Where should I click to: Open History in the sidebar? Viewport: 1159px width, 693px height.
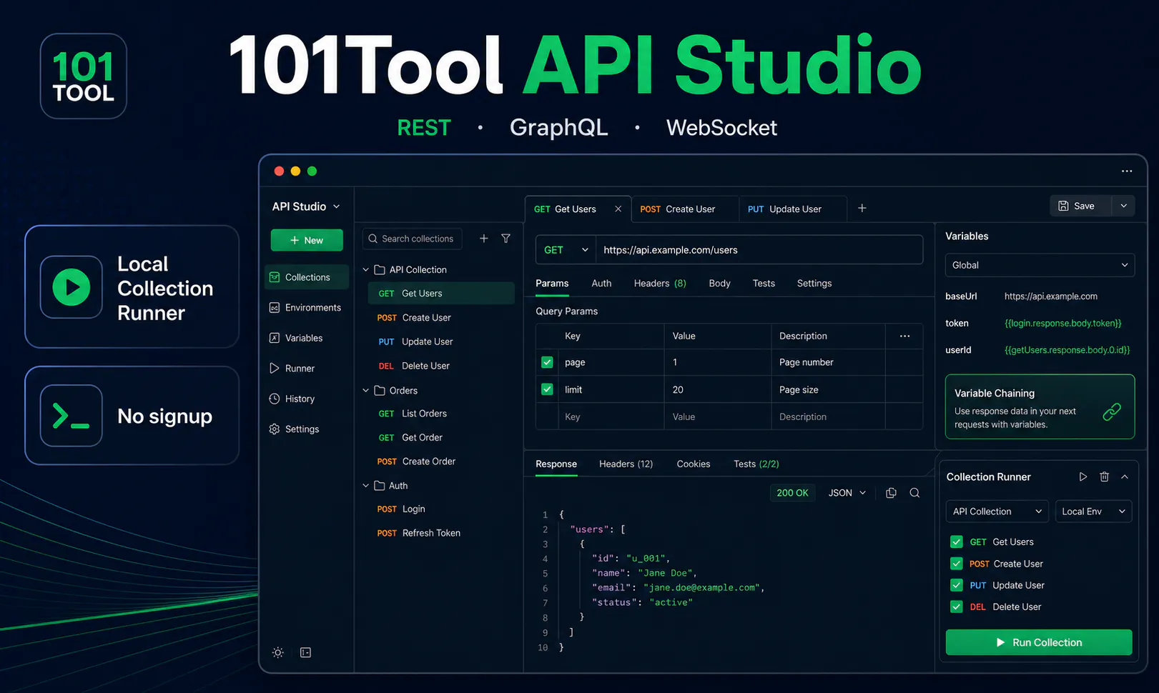[292, 399]
